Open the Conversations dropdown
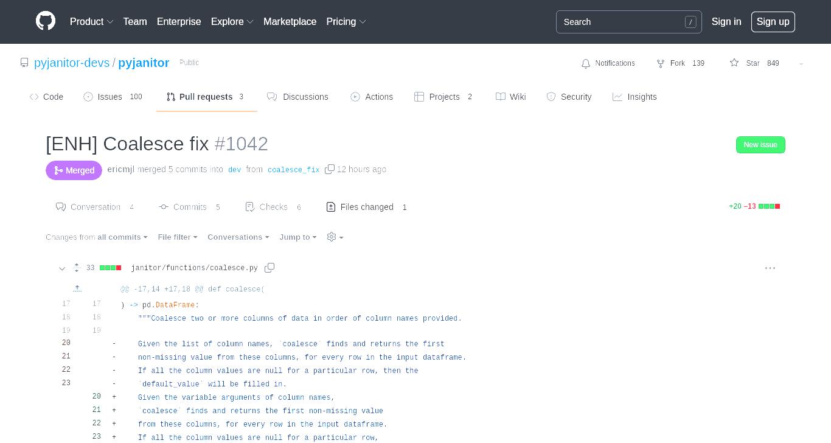 click(x=238, y=237)
